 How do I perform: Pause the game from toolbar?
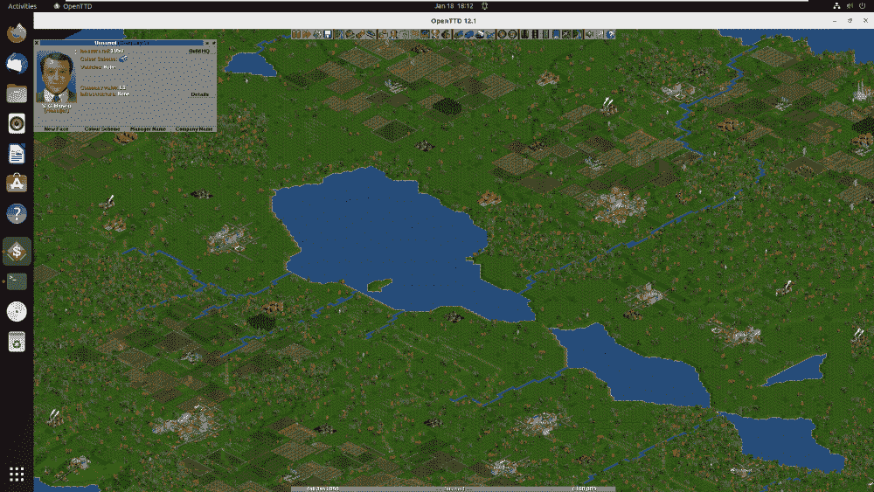tap(296, 35)
